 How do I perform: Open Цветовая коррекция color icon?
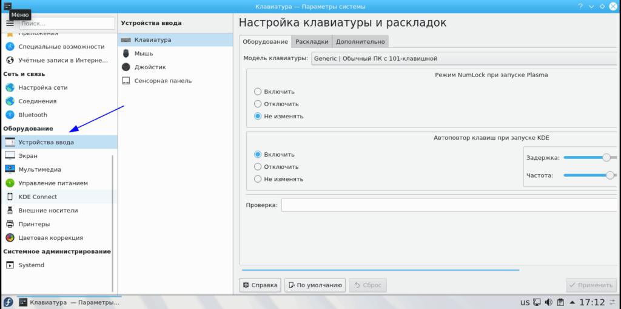pos(10,238)
